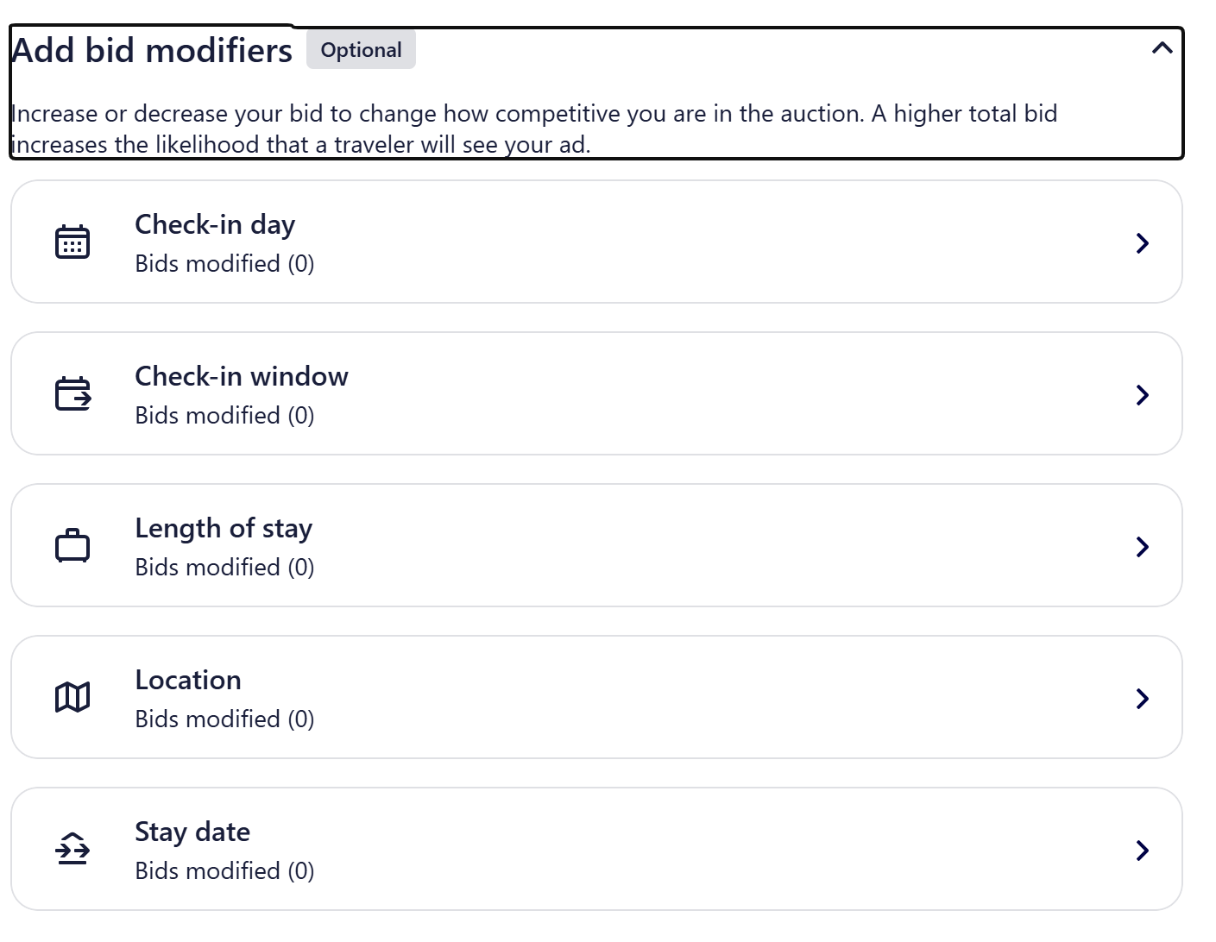Select the Check-in window title
Image resolution: width=1216 pixels, height=942 pixels.
(x=242, y=376)
